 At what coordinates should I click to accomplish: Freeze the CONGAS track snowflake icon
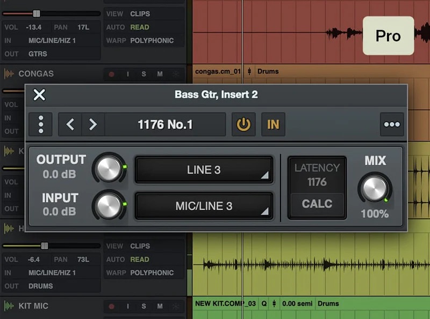pyautogui.click(x=176, y=74)
